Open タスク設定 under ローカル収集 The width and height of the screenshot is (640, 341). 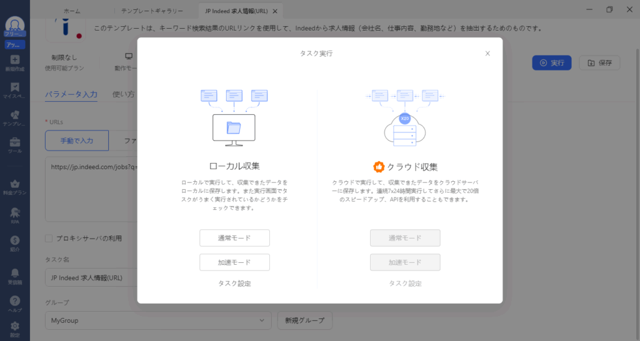pos(235,284)
